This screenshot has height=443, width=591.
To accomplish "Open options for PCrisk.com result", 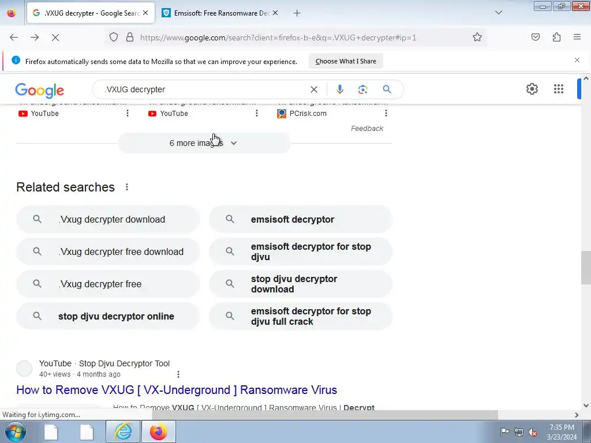I will (x=386, y=113).
